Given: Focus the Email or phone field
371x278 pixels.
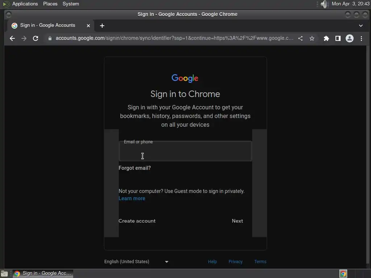Looking at the screenshot, I should [x=185, y=151].
